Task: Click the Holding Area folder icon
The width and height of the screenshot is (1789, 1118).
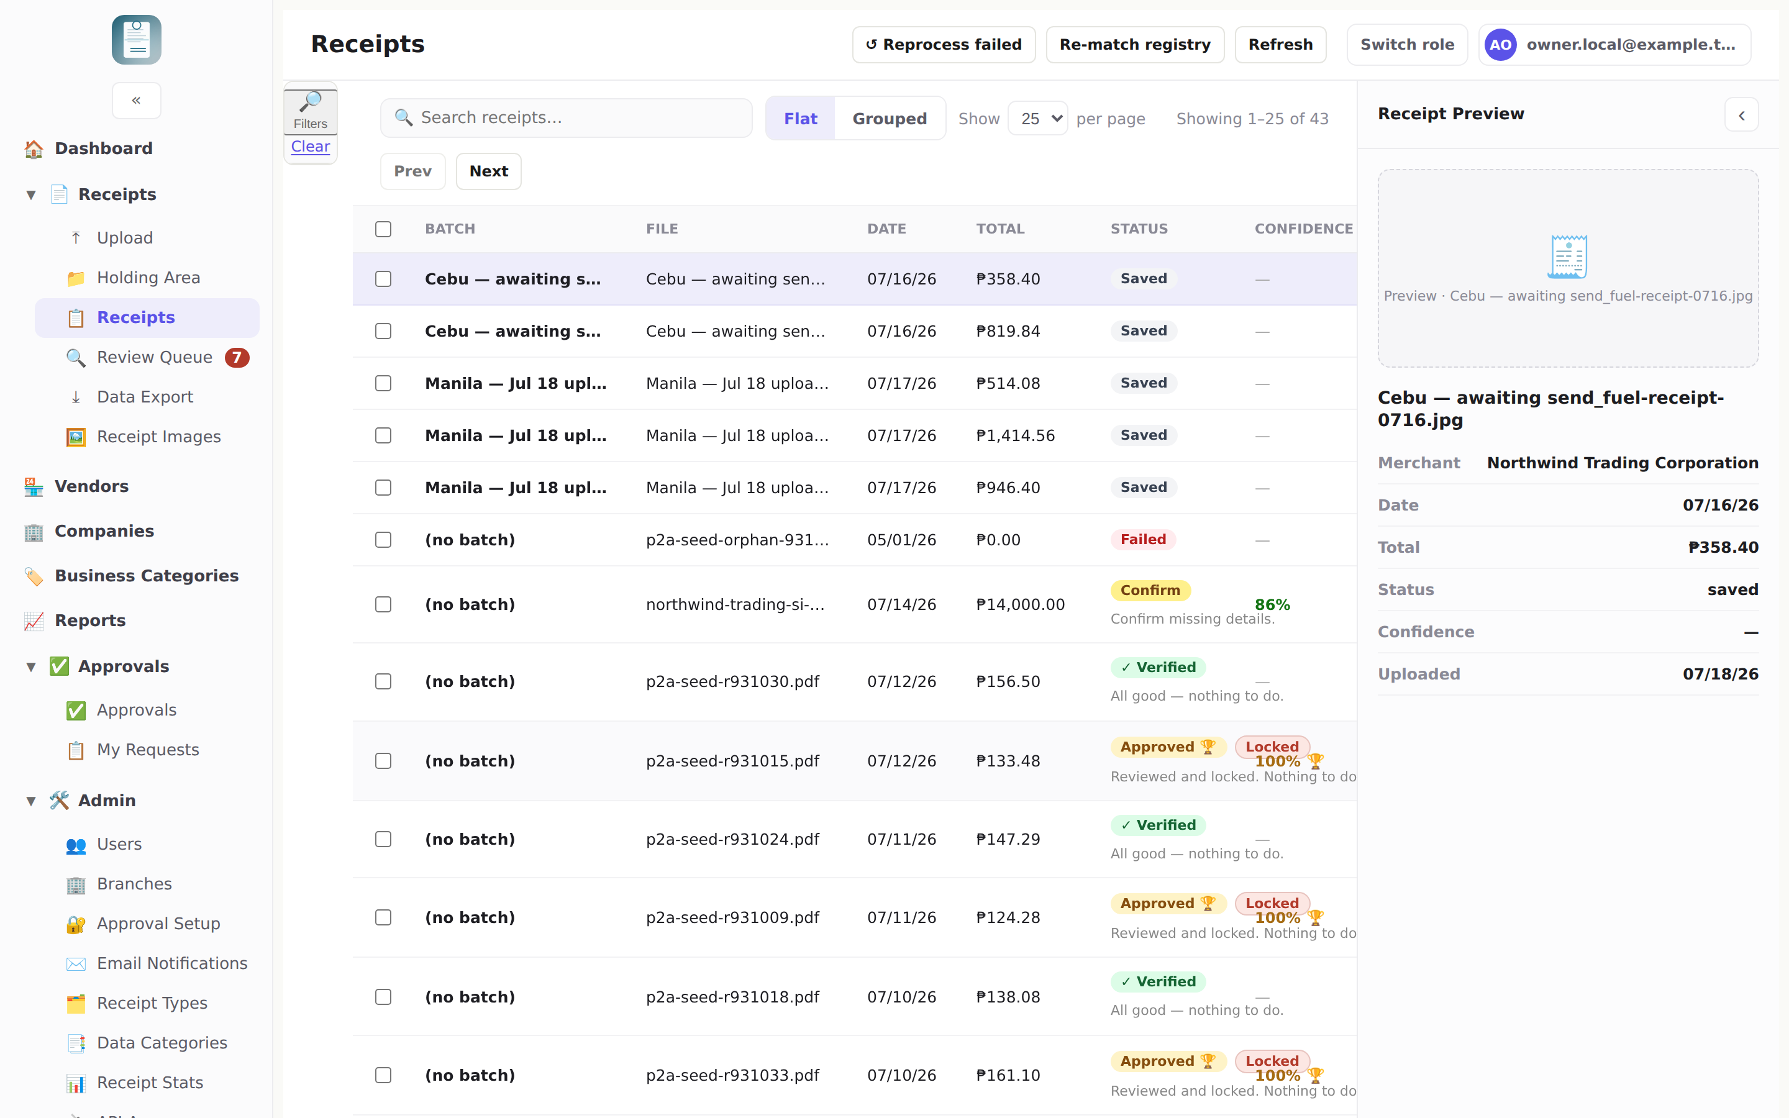Action: [x=75, y=278]
